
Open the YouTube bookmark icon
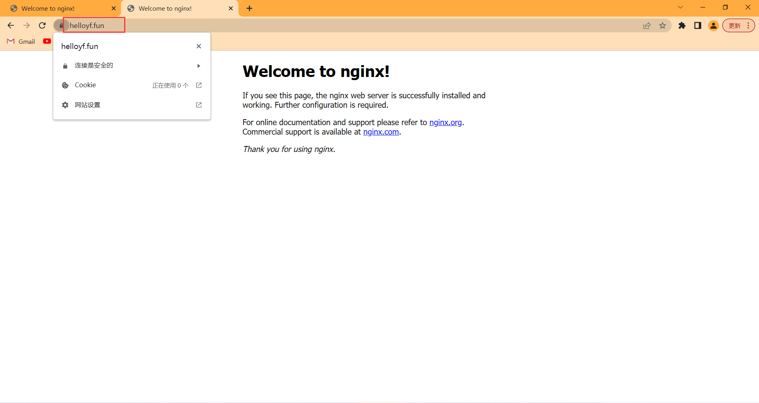coord(47,41)
